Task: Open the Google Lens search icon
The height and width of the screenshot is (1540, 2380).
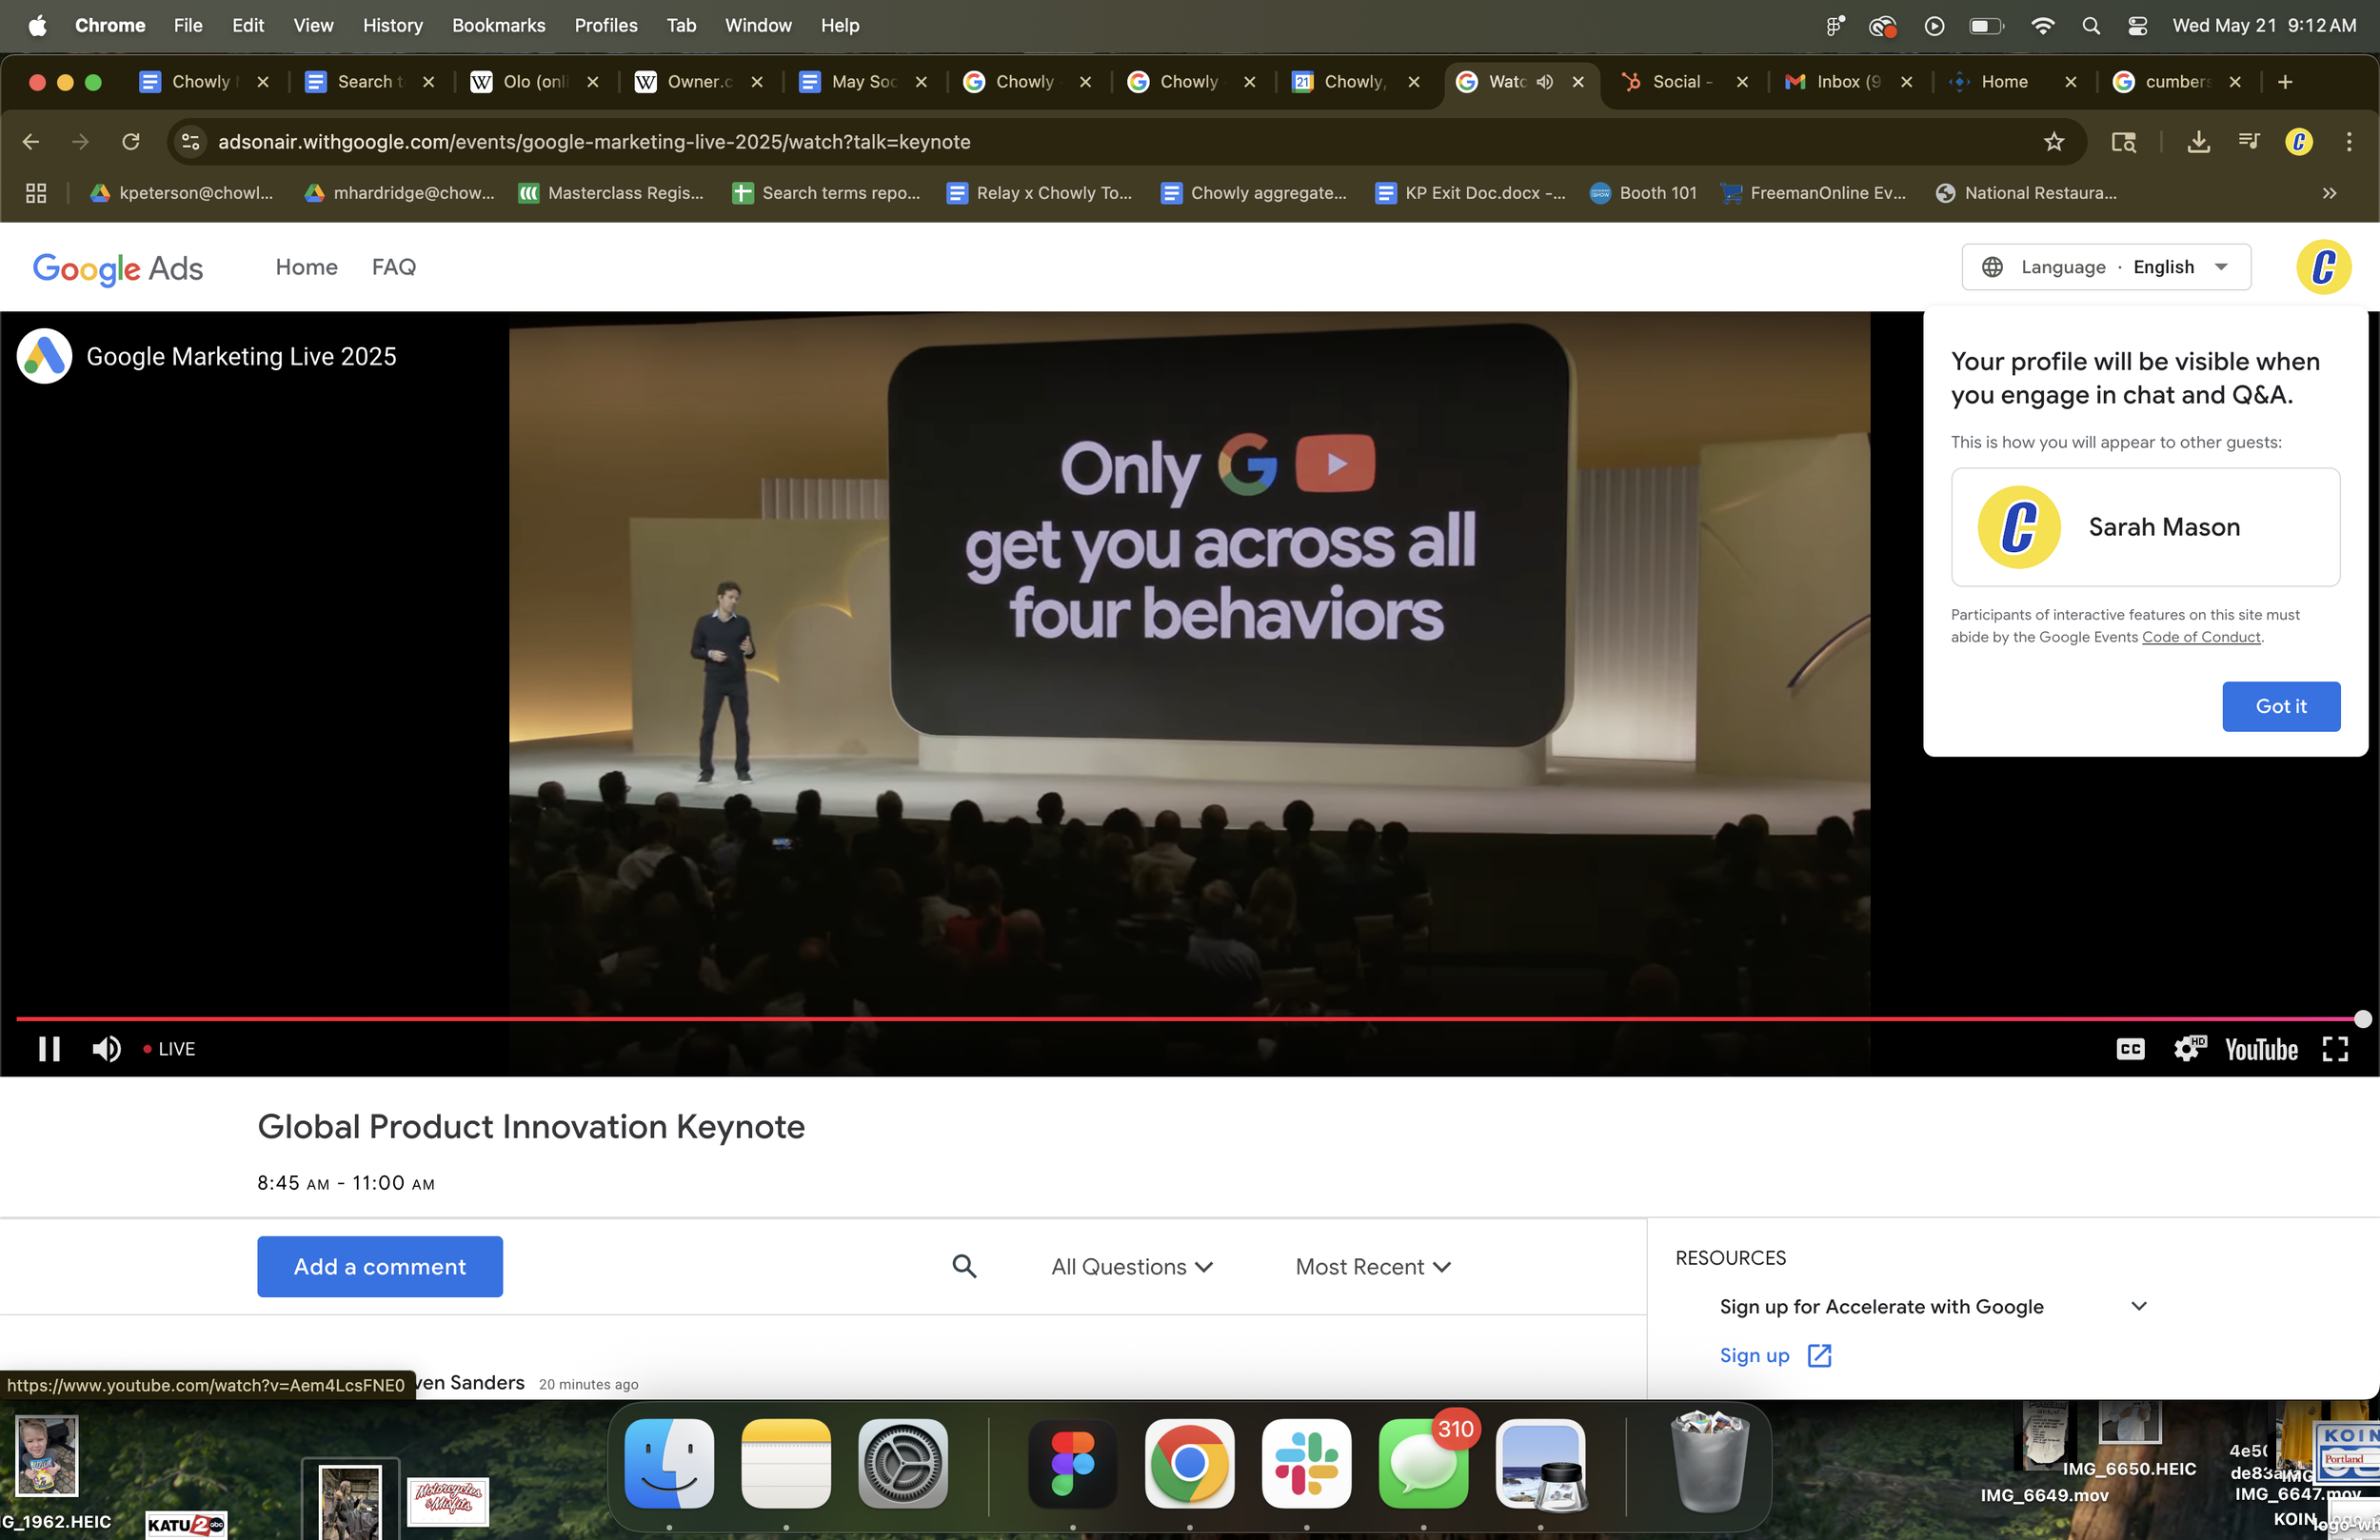Action: point(2123,142)
